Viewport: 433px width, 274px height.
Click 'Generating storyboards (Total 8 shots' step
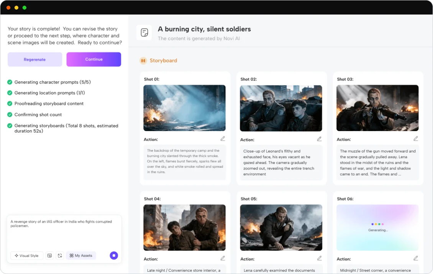(x=66, y=128)
